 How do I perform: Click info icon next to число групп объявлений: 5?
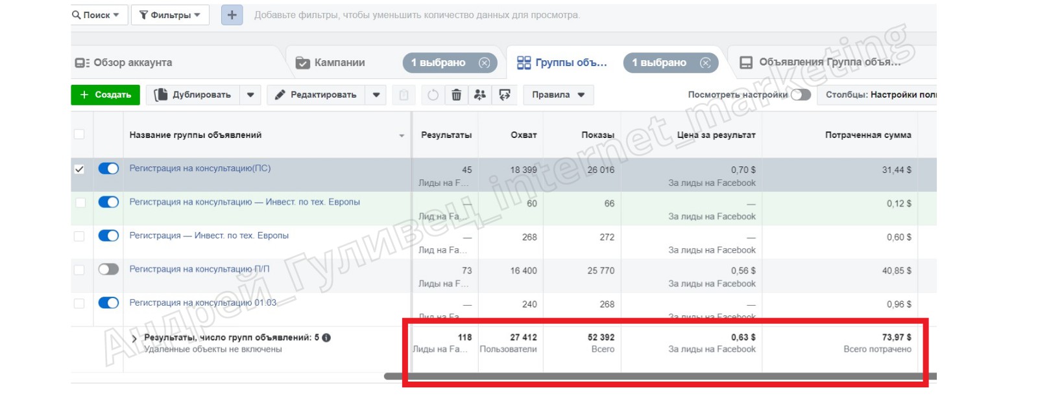pos(326,338)
